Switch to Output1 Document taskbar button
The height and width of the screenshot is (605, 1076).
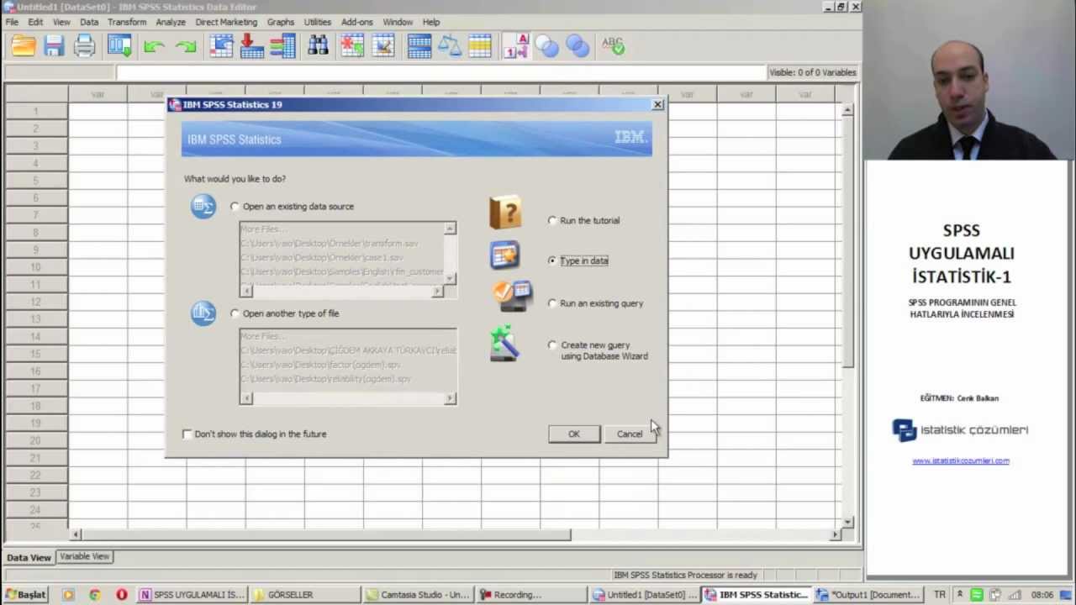(x=868, y=594)
